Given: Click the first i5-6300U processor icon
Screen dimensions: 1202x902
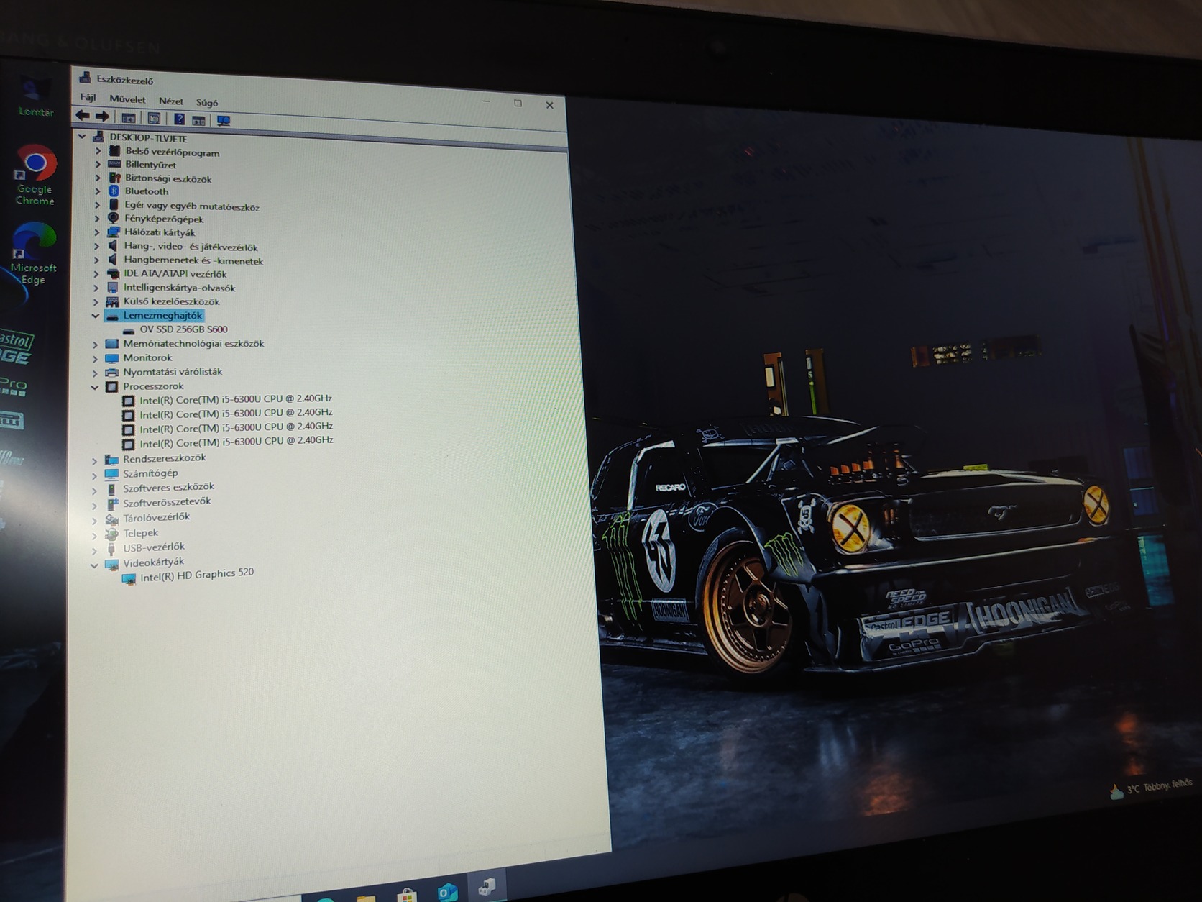Looking at the screenshot, I should 128,401.
